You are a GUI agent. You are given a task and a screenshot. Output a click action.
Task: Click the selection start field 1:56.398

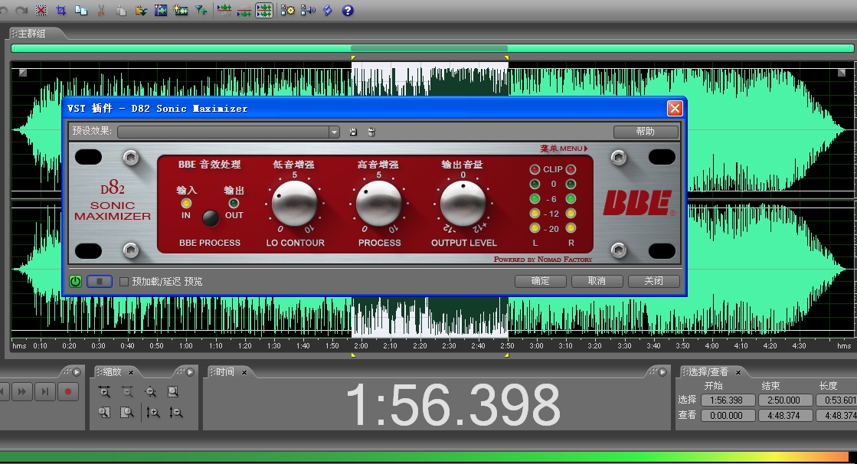728,400
